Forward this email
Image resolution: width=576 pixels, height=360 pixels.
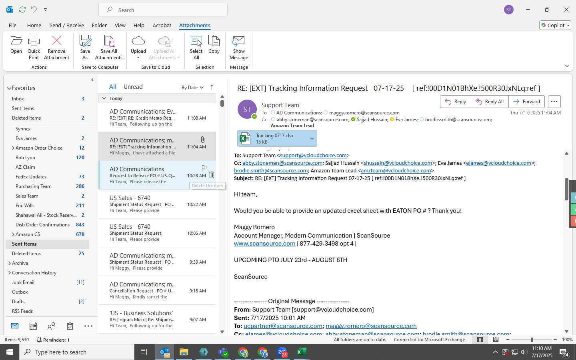point(526,102)
